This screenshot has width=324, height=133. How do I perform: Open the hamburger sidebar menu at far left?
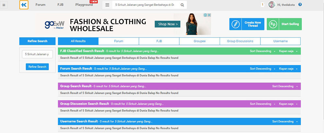[4, 5]
